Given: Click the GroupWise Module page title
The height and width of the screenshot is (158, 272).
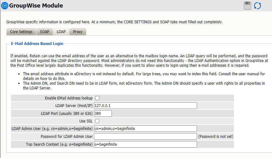Looking at the screenshot, I should 36,6.
